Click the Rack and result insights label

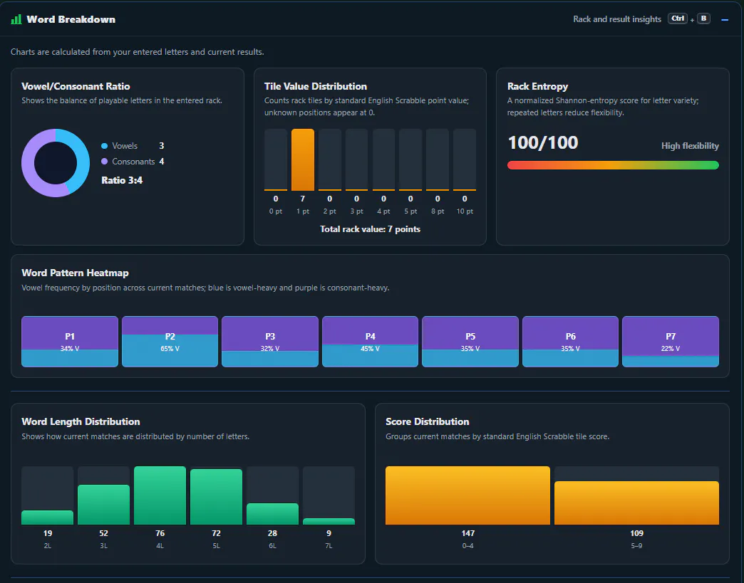tap(617, 19)
